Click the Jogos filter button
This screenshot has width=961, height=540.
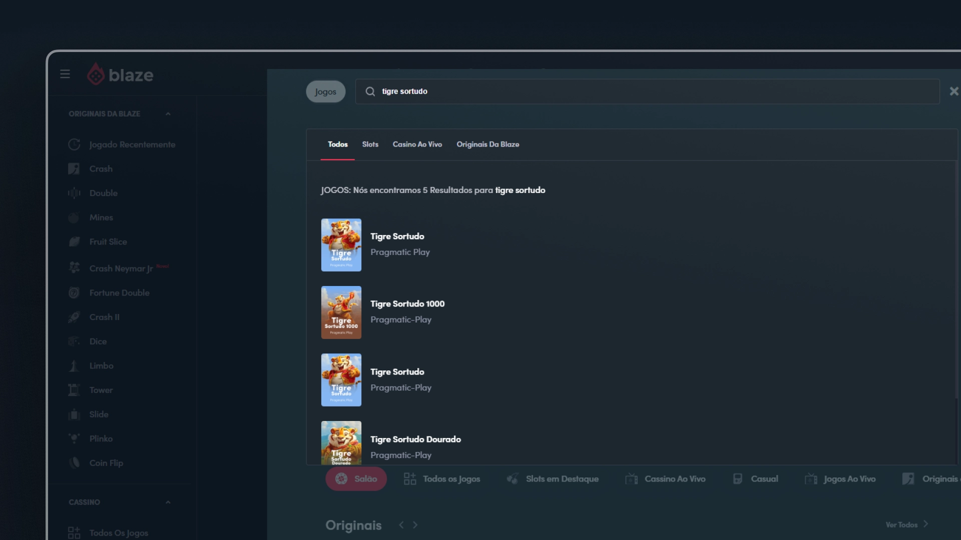(326, 92)
